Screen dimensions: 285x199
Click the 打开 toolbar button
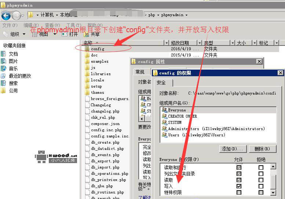[x=70, y=34]
